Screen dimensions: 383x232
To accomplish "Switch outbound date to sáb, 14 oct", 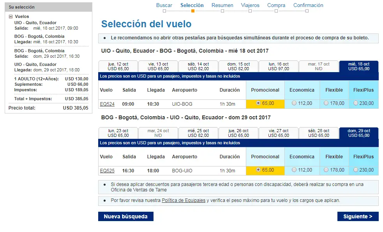I will tap(198, 66).
